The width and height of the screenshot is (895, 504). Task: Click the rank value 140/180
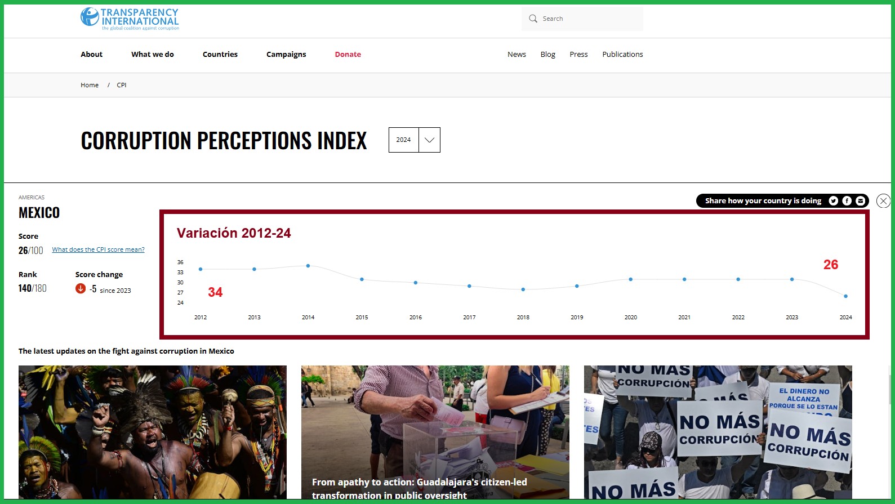pos(33,288)
